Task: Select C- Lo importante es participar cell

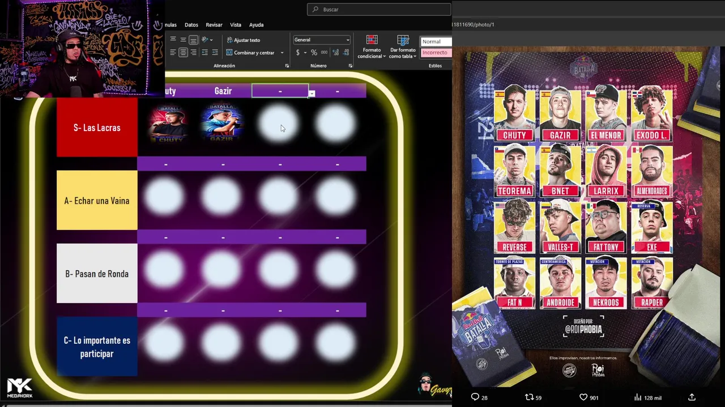Action: 97,347
